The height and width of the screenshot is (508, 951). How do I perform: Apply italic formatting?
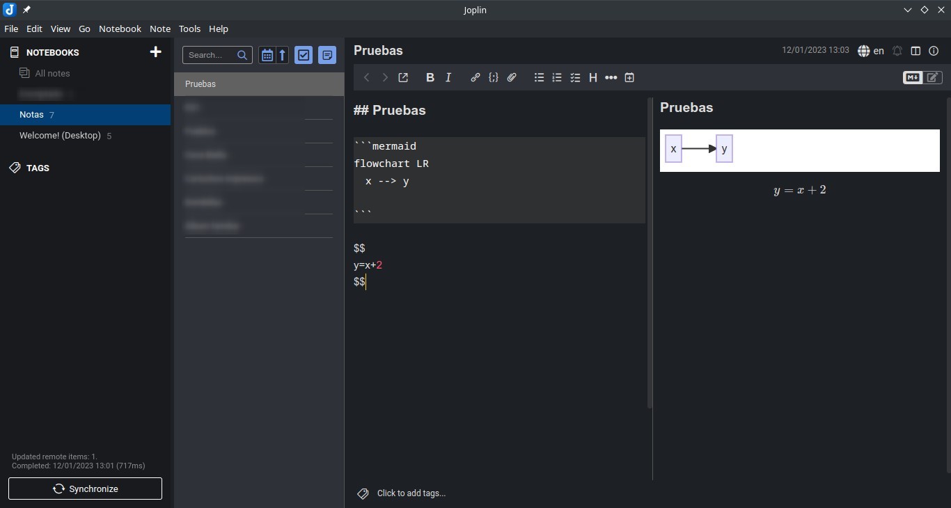[x=448, y=78]
